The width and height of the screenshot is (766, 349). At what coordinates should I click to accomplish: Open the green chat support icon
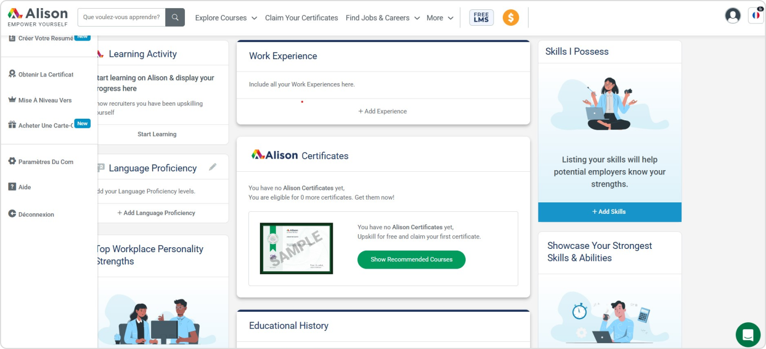tap(748, 335)
